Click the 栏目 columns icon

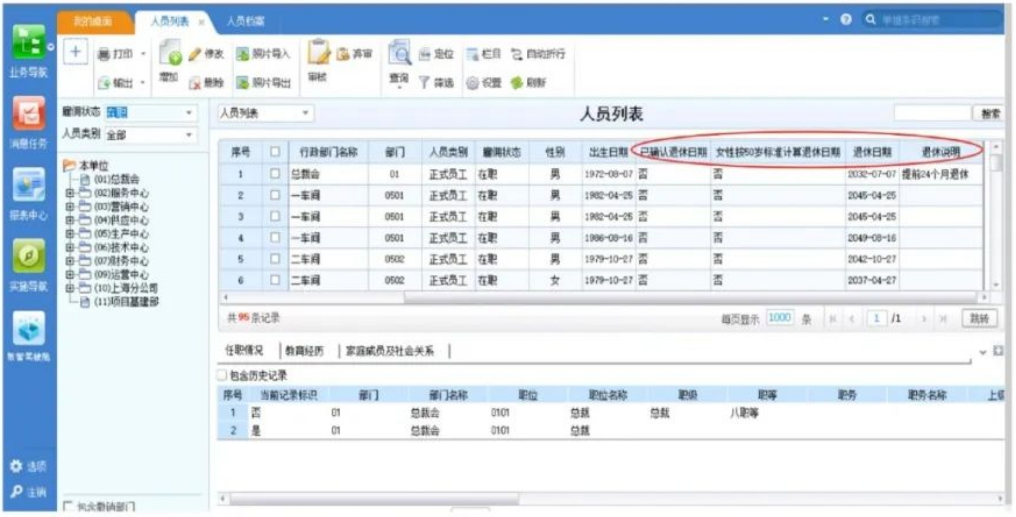pos(472,54)
